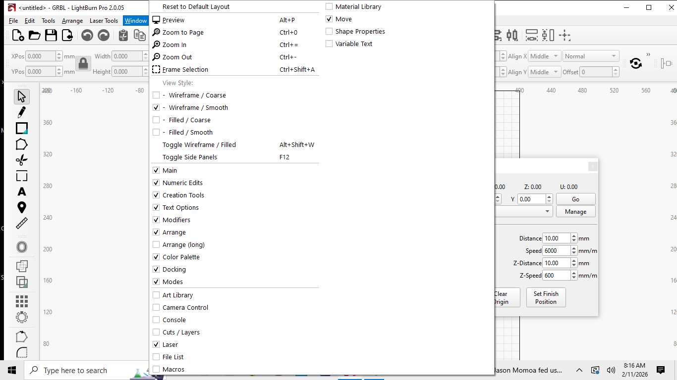
Task: Select the Draw Lines pencil tool
Action: pyautogui.click(x=21, y=112)
